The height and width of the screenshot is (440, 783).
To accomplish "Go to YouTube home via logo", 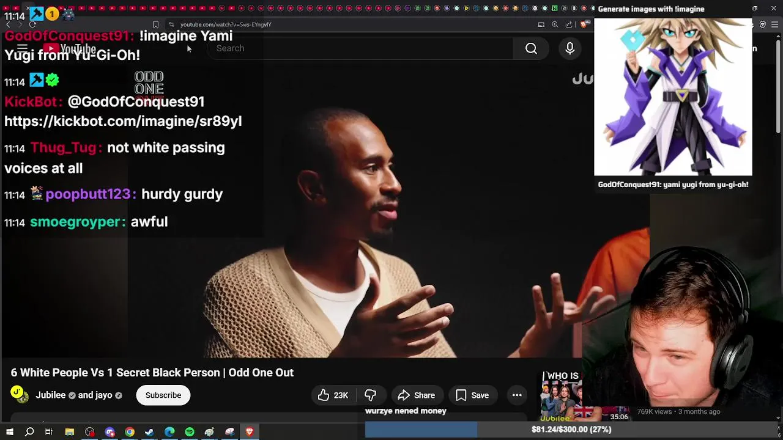I will tap(69, 48).
